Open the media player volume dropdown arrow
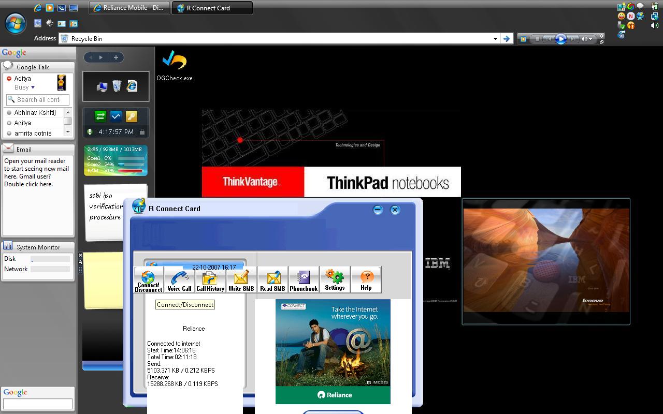663x414 pixels. click(x=590, y=39)
